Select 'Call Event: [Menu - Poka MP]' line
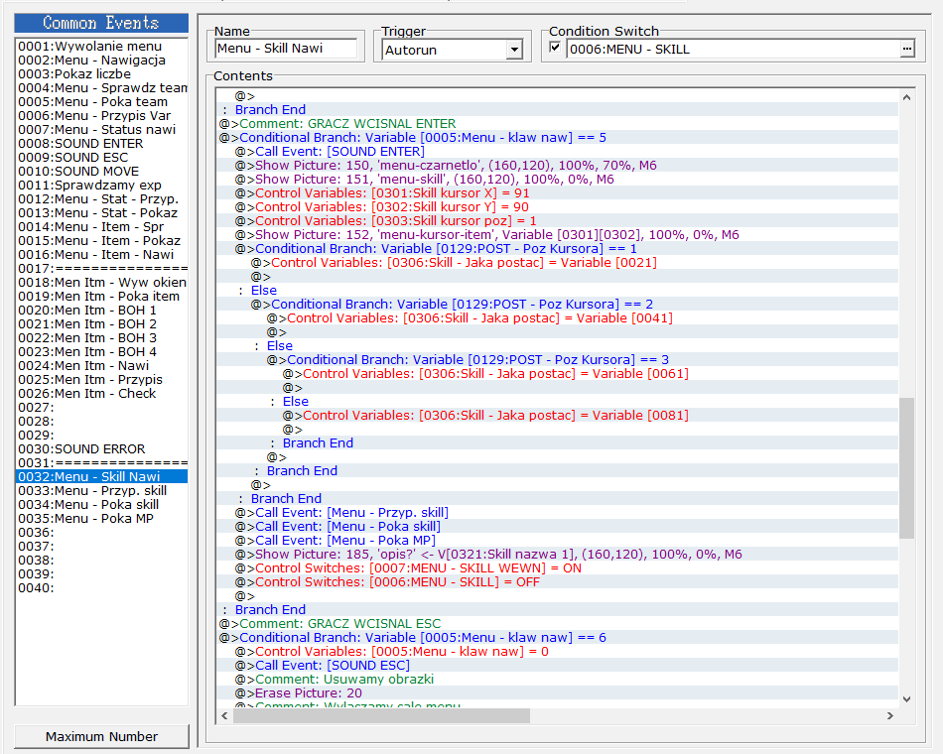This screenshot has height=754, width=943. pyautogui.click(x=558, y=541)
